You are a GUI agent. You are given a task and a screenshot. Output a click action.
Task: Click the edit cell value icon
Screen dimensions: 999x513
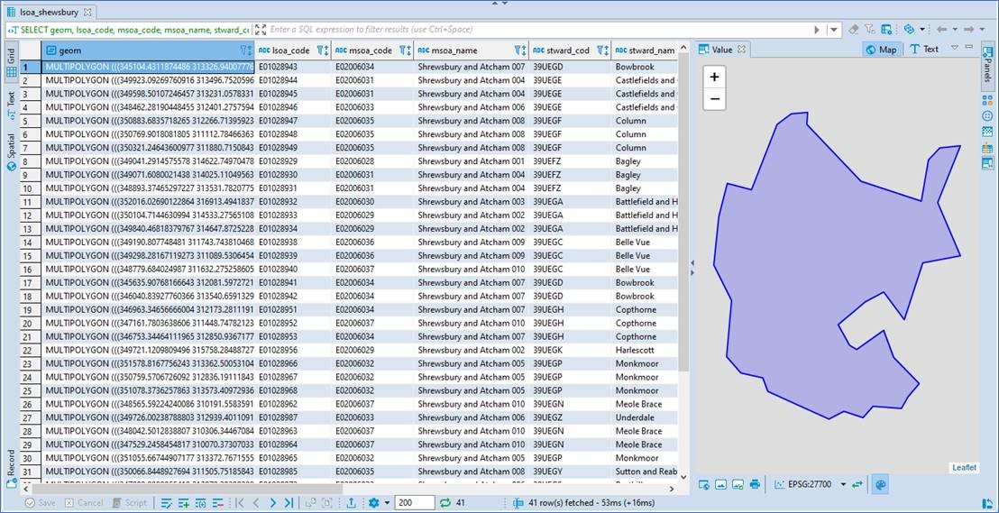tap(167, 503)
